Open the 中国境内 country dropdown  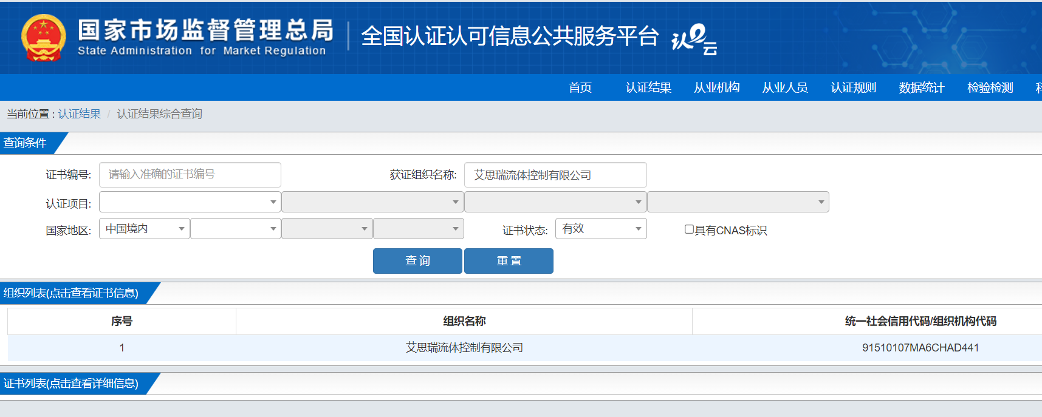(x=145, y=229)
